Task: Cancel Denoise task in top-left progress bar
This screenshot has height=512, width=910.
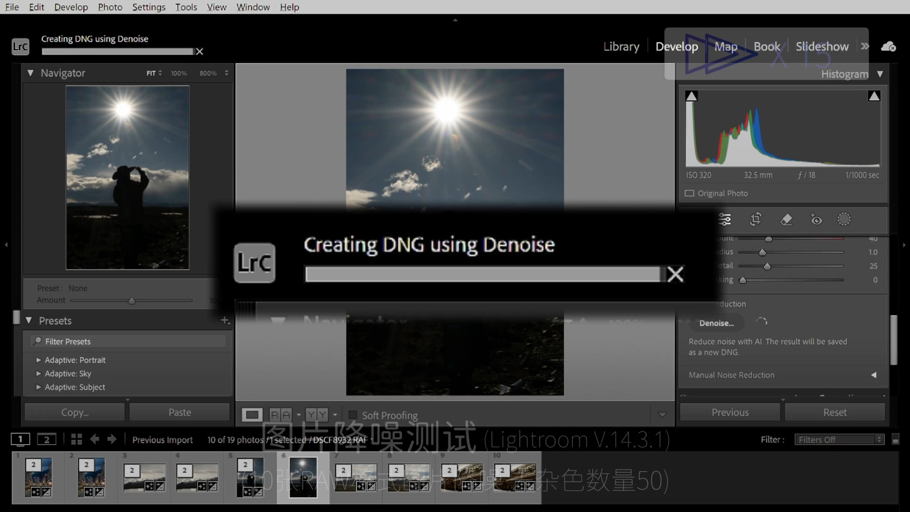Action: click(200, 51)
